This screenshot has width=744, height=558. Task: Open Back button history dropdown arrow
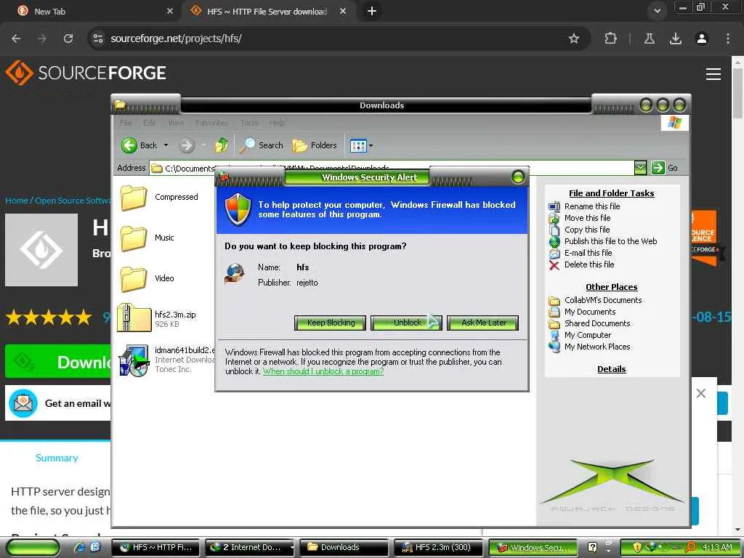coord(166,145)
